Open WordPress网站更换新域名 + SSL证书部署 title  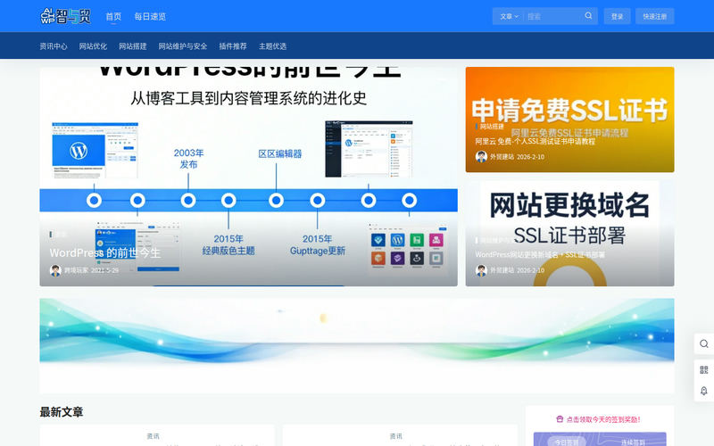540,255
